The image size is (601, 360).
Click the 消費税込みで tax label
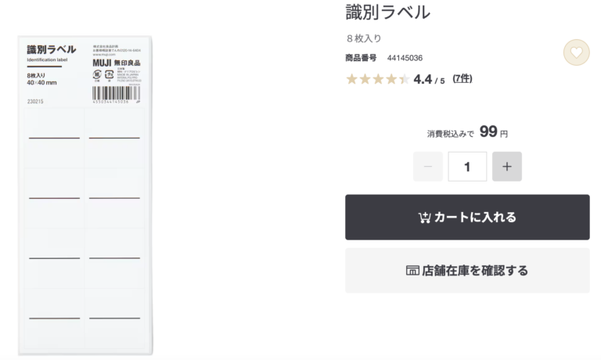(450, 134)
